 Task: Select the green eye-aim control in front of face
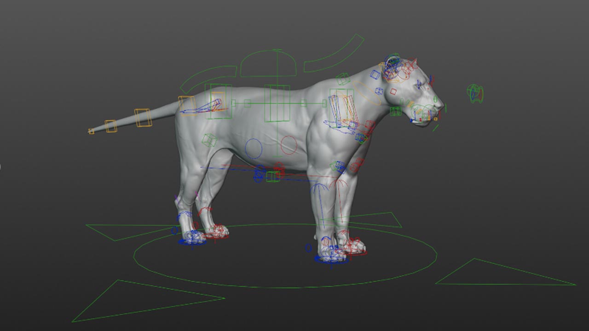click(x=475, y=93)
